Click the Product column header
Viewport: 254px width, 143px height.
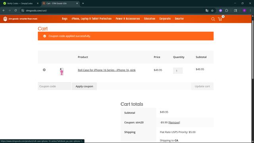(83, 57)
